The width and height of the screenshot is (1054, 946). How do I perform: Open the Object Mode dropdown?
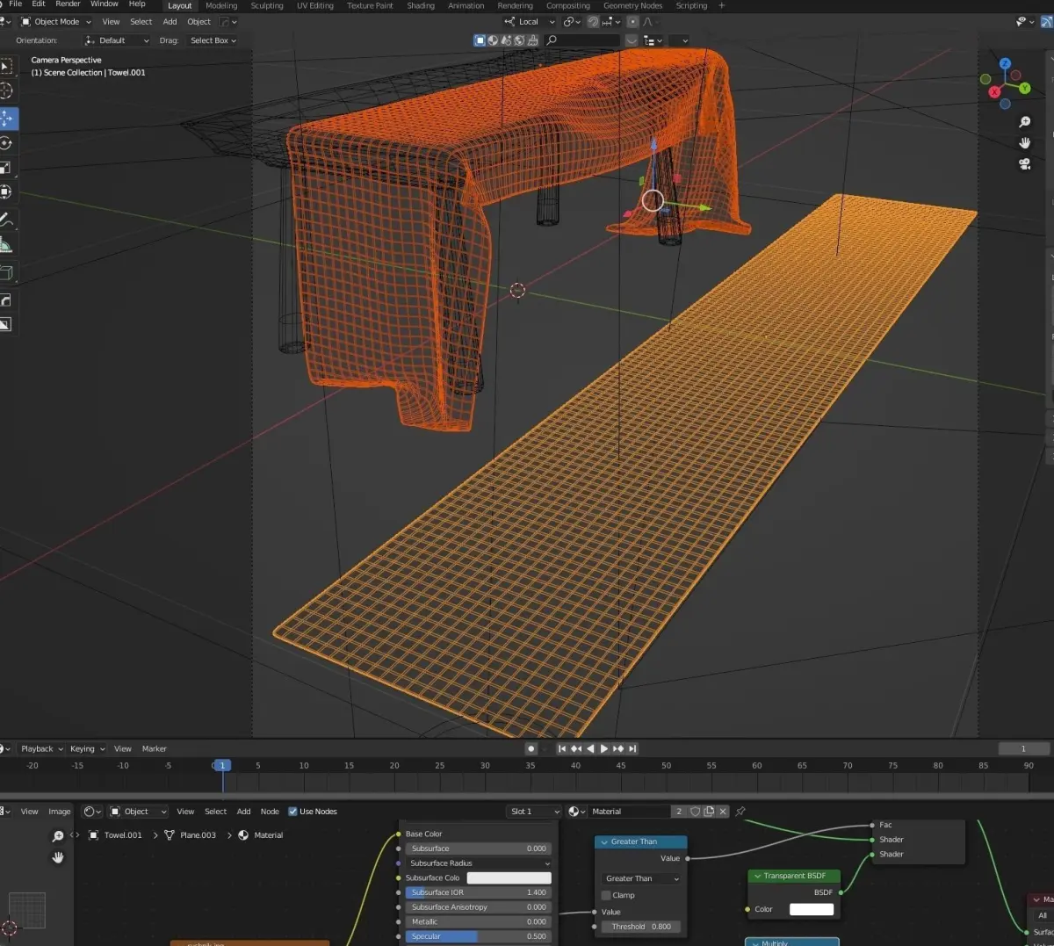click(x=56, y=22)
